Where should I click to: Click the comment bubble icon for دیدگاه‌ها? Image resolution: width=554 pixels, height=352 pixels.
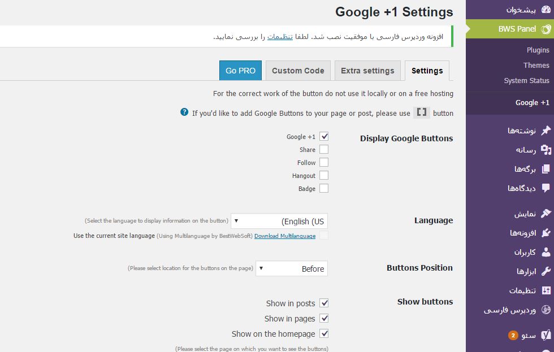tap(546, 188)
